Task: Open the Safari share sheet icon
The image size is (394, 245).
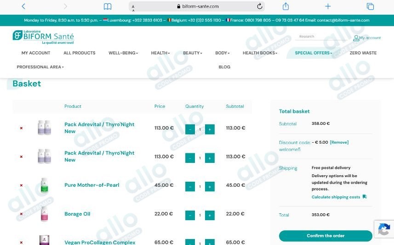Action: click(x=286, y=6)
